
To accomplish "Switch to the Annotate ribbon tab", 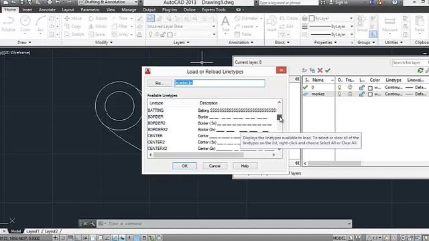I will [x=47, y=9].
